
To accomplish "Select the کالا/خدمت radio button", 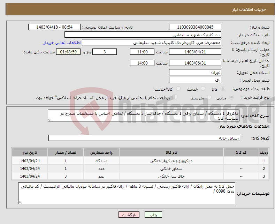I will pyautogui.click(x=178, y=89).
